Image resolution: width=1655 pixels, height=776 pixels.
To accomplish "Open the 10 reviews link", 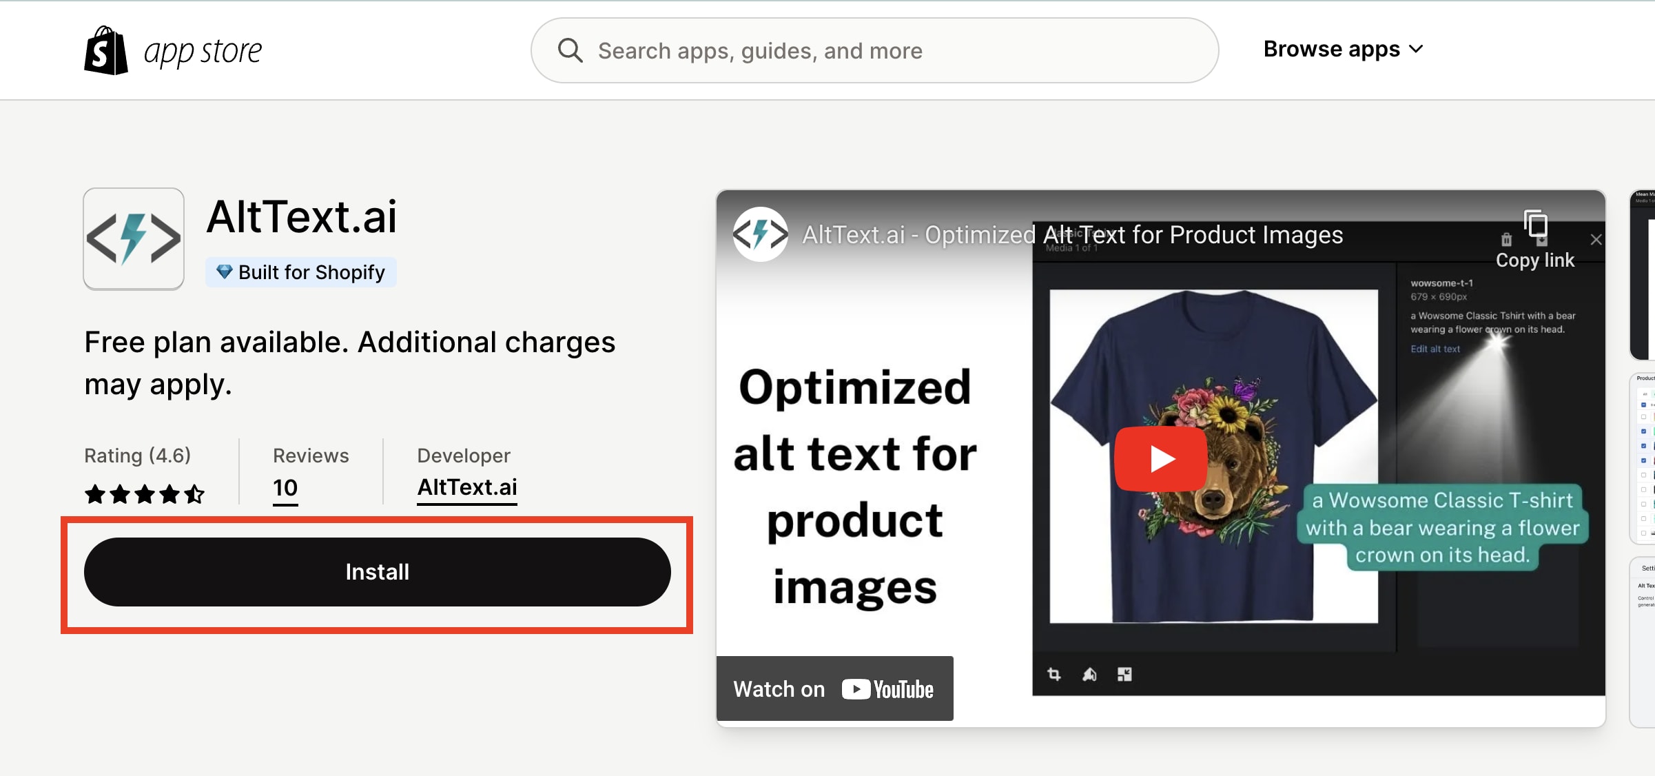I will pos(285,488).
